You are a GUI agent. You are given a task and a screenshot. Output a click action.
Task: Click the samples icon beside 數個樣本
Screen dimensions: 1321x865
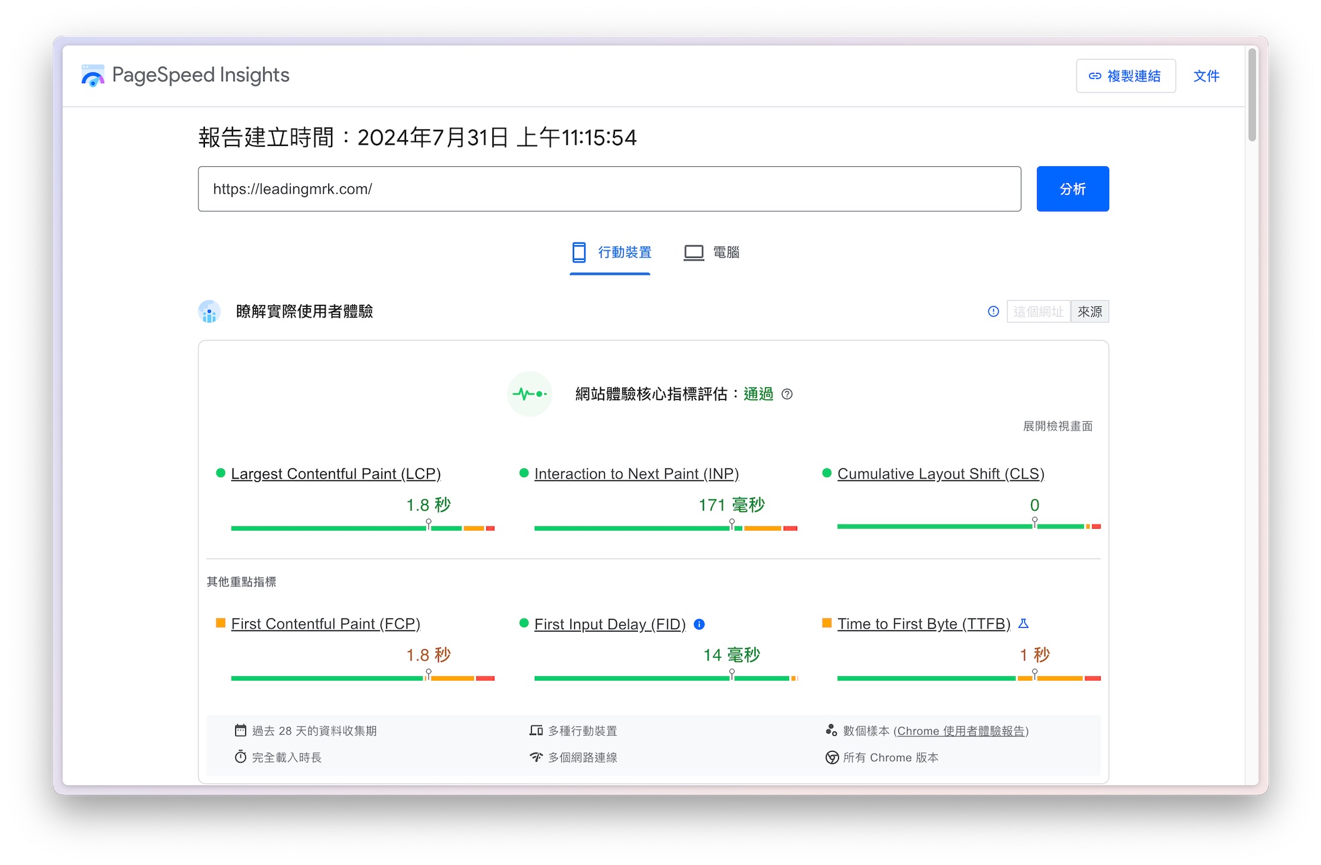click(x=831, y=730)
